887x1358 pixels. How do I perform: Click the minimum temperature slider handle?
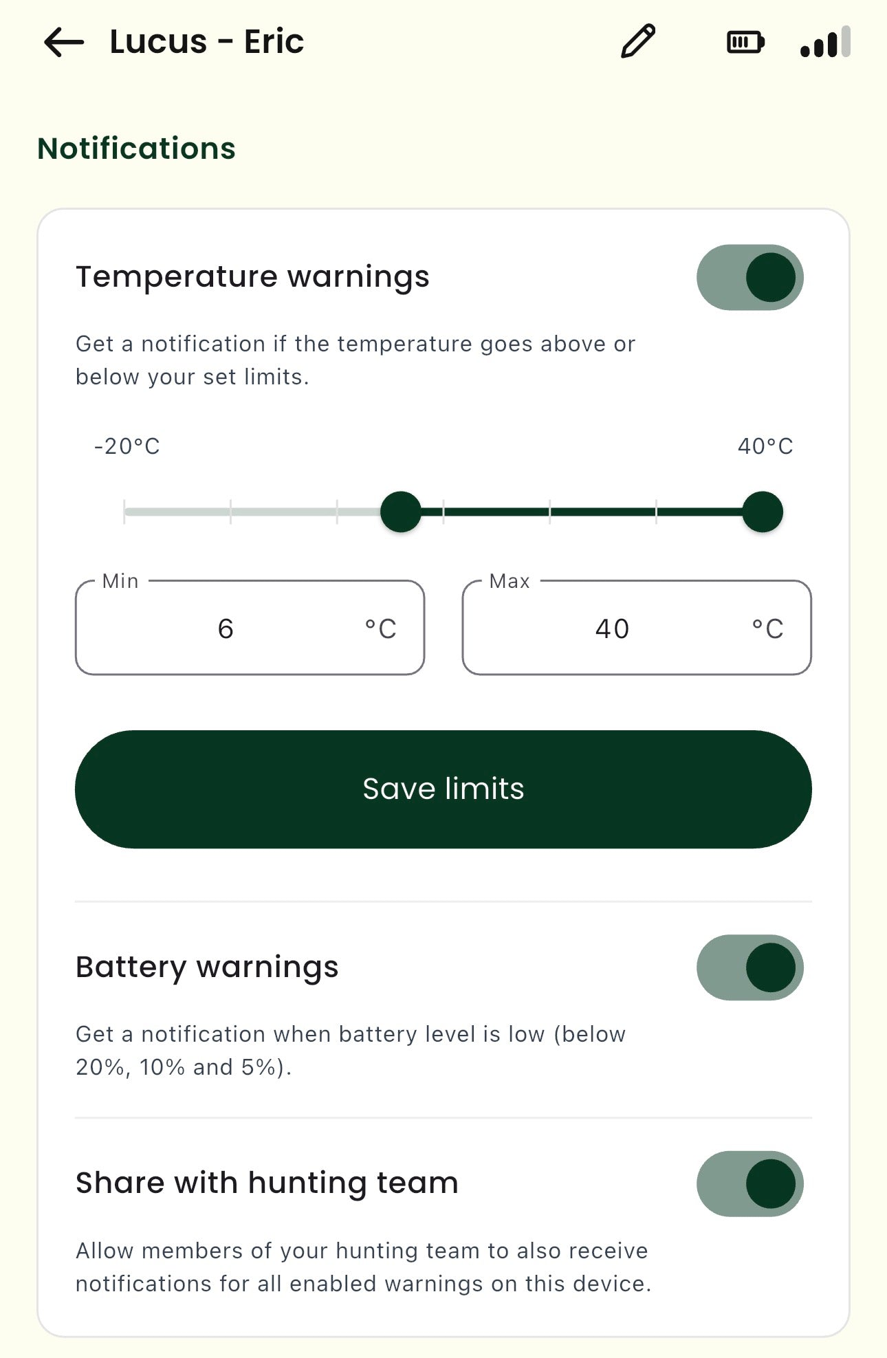401,512
